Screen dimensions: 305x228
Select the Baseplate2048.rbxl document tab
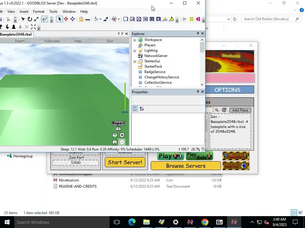[x=16, y=34]
